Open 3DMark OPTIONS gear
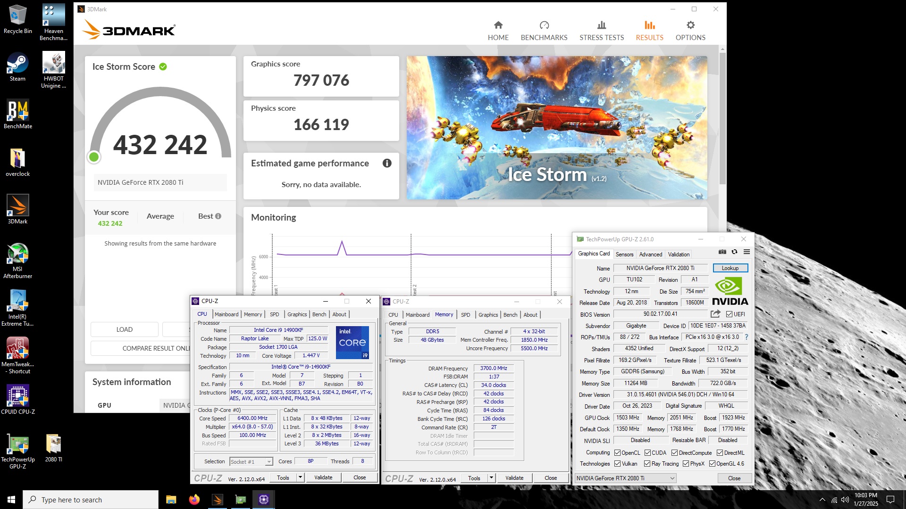The height and width of the screenshot is (509, 906). 690,31
